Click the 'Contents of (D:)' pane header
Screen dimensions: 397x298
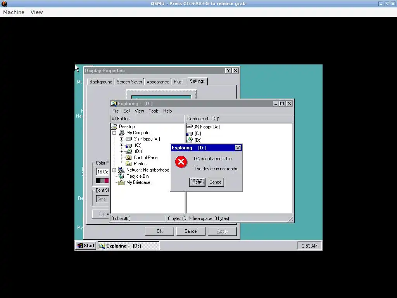[x=239, y=119]
